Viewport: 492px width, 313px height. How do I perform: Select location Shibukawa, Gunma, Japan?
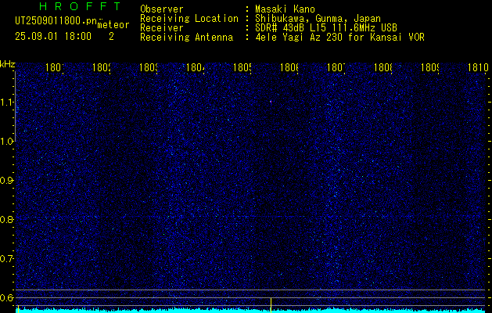coord(318,19)
